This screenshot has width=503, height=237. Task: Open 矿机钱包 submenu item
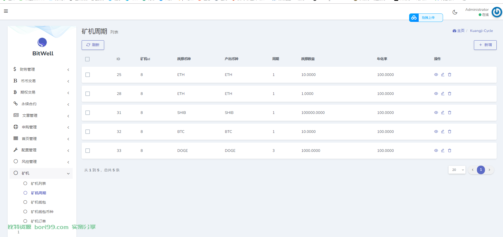[38, 202]
